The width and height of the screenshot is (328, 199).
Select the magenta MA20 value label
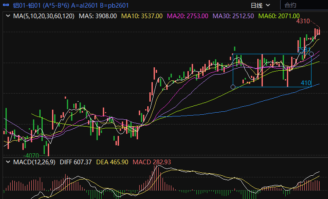pos(187,16)
